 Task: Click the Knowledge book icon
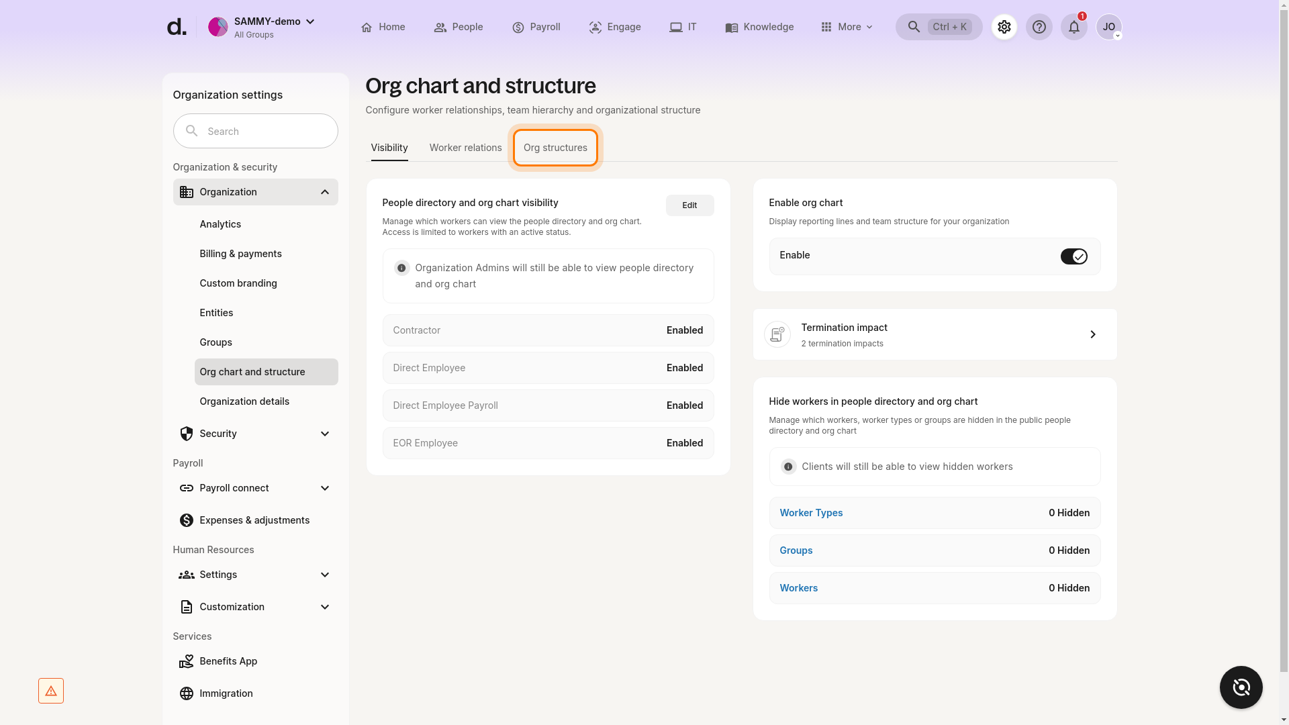pos(732,28)
